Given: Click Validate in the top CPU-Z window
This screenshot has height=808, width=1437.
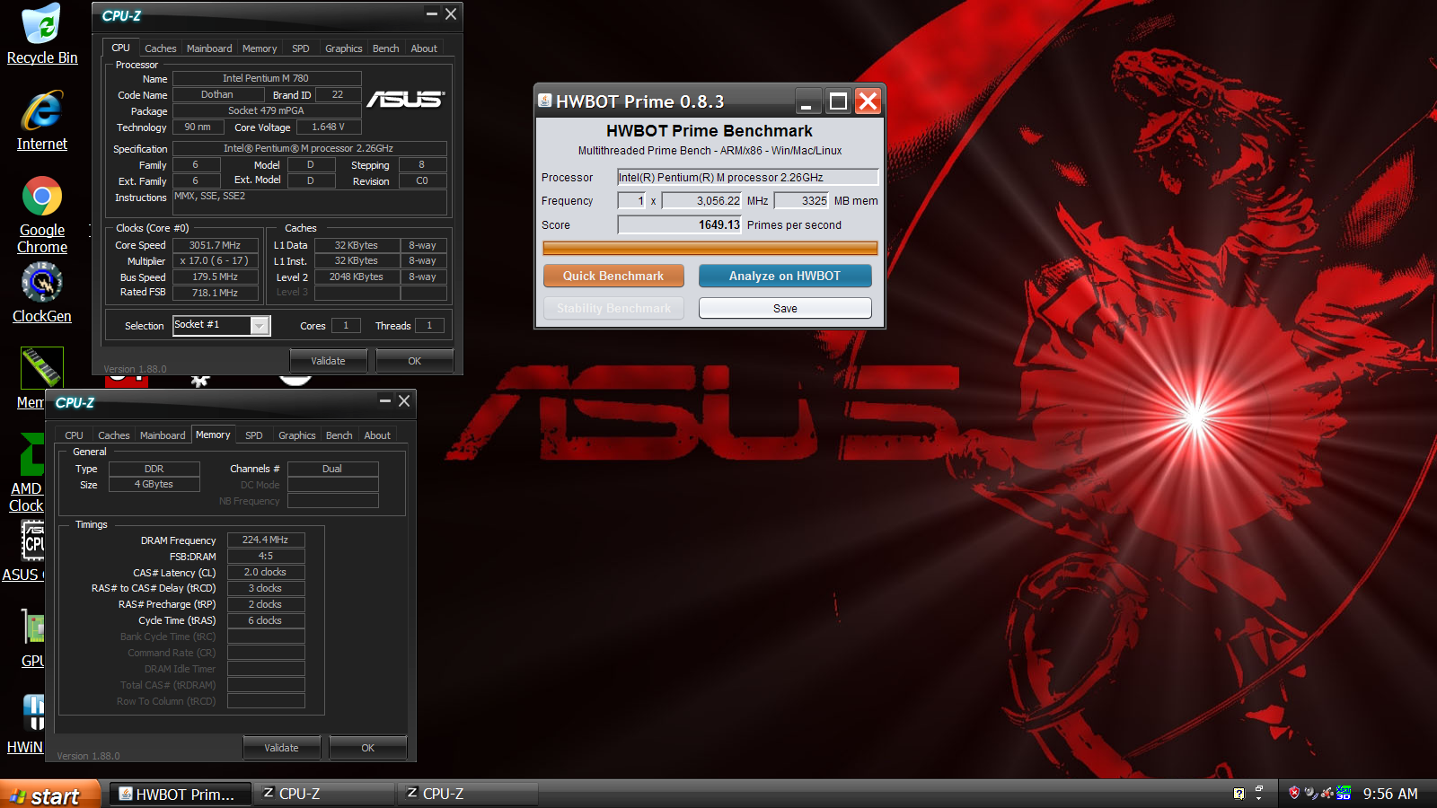Looking at the screenshot, I should tap(329, 361).
